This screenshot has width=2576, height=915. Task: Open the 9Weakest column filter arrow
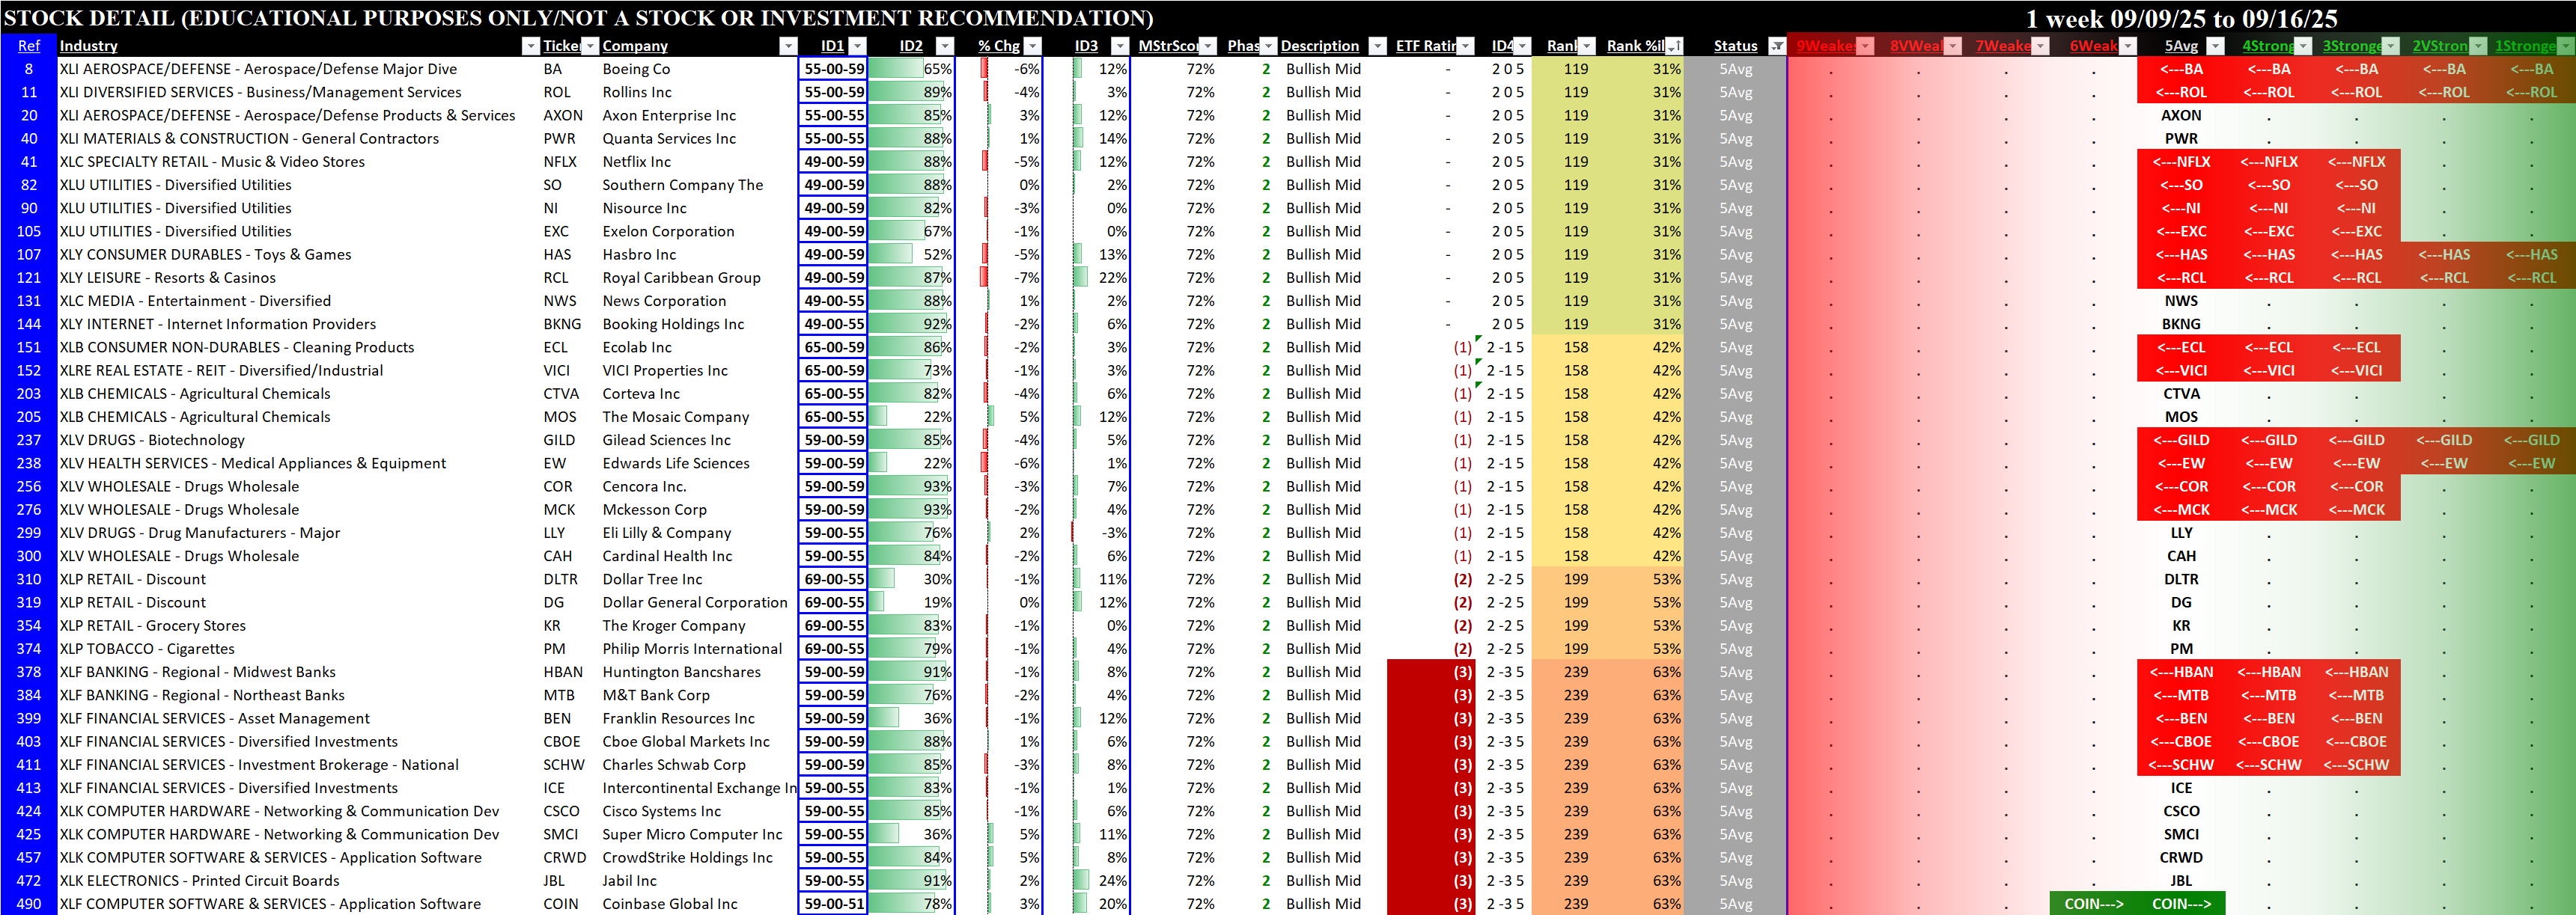(x=1865, y=46)
